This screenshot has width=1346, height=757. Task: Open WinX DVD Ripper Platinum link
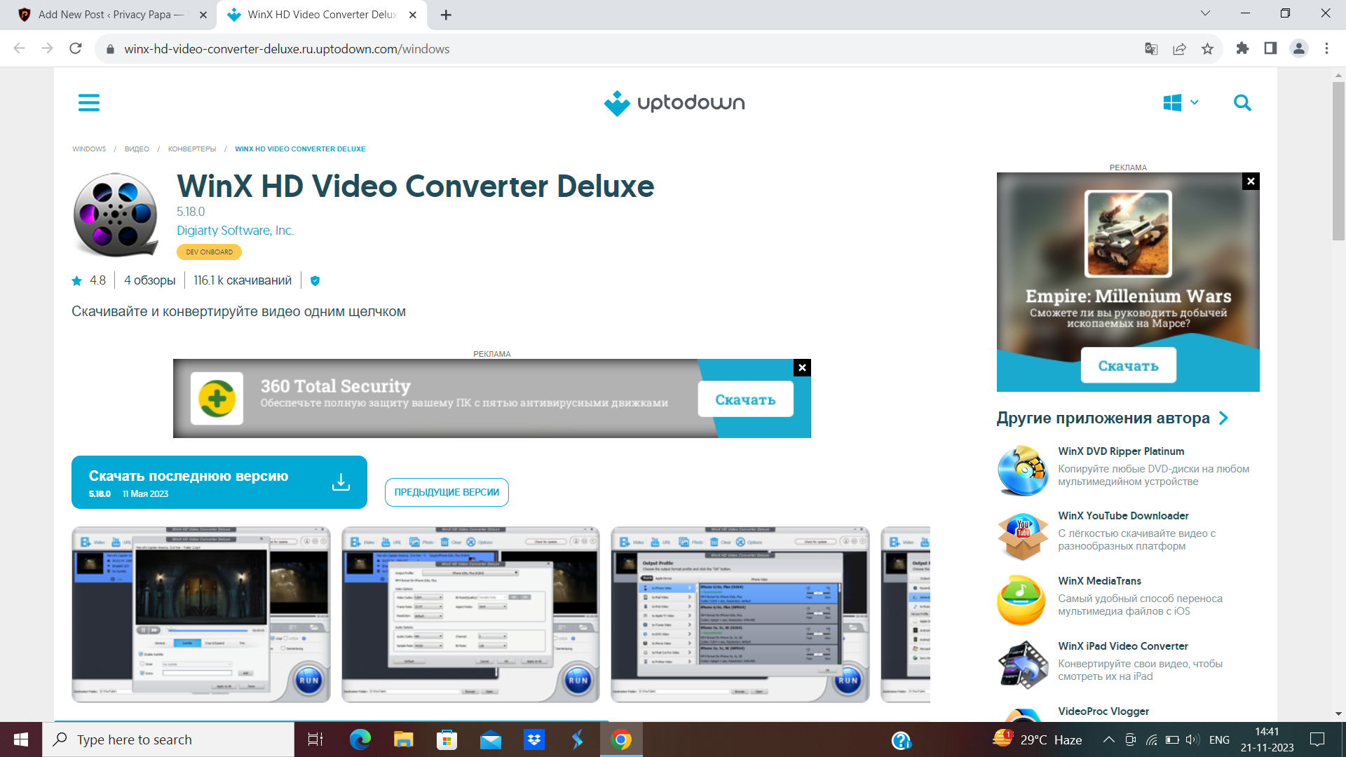pos(1121,451)
